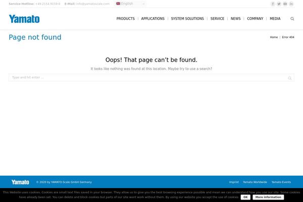Expand the English language dropdown
Viewport: 303px width, 202px height.
point(130,4)
